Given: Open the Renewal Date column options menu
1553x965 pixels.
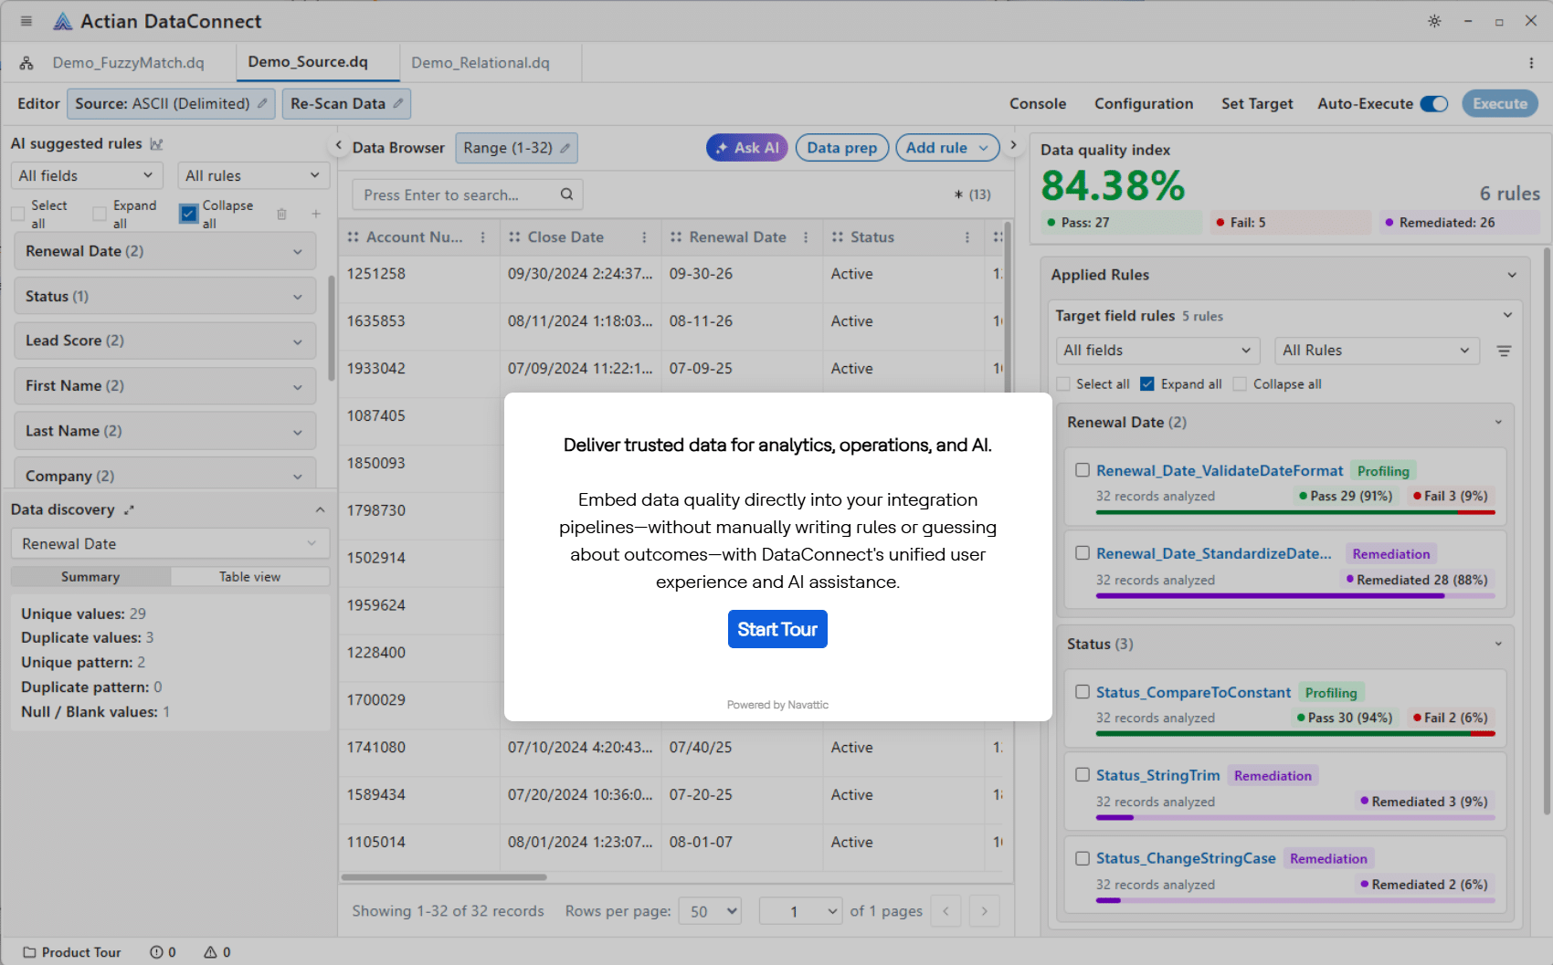Looking at the screenshot, I should [806, 237].
